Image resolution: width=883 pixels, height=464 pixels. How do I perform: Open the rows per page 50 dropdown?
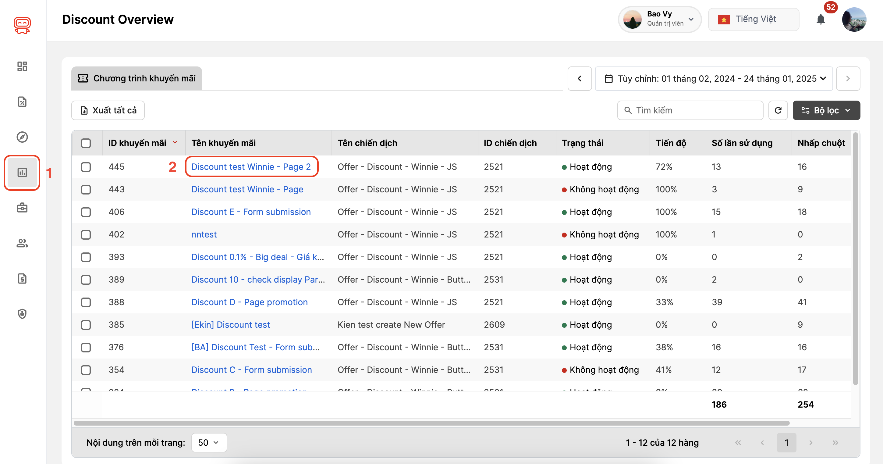point(209,442)
